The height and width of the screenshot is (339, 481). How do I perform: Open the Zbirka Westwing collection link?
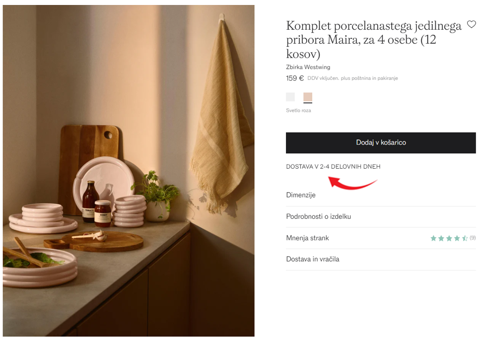[x=308, y=67]
